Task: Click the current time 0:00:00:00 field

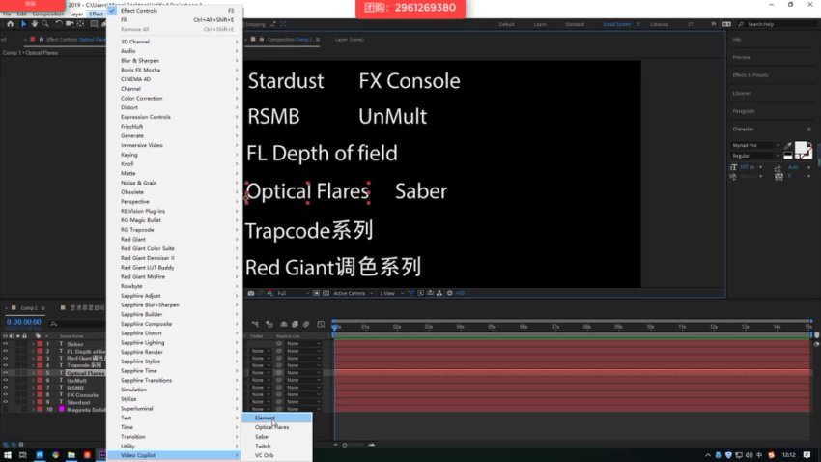Action: point(23,322)
